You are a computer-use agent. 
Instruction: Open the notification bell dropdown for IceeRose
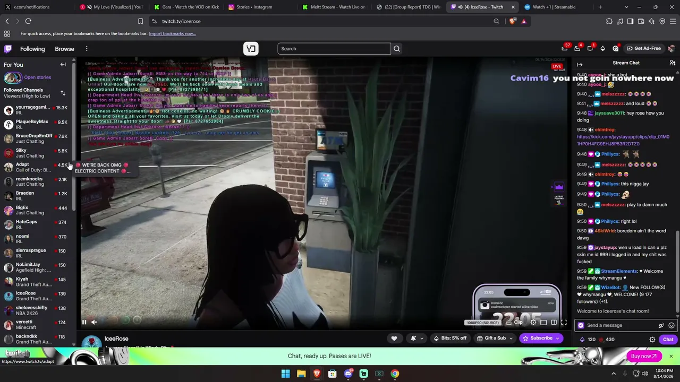tap(416, 338)
